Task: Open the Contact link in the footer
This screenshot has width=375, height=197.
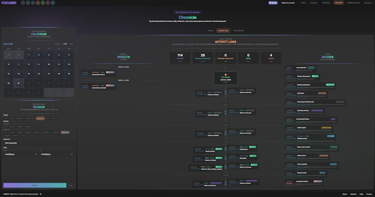Action: 353,194
